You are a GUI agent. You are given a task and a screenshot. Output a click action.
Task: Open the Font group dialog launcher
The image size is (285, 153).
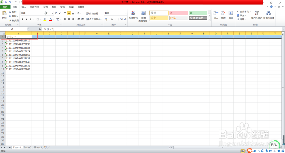coord(60,25)
